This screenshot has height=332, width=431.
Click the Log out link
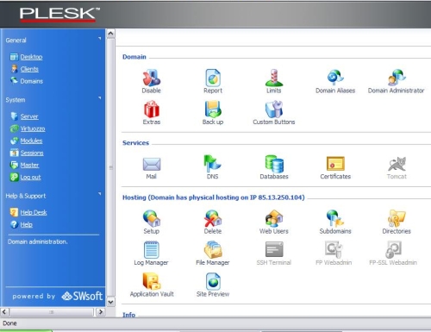click(x=30, y=177)
